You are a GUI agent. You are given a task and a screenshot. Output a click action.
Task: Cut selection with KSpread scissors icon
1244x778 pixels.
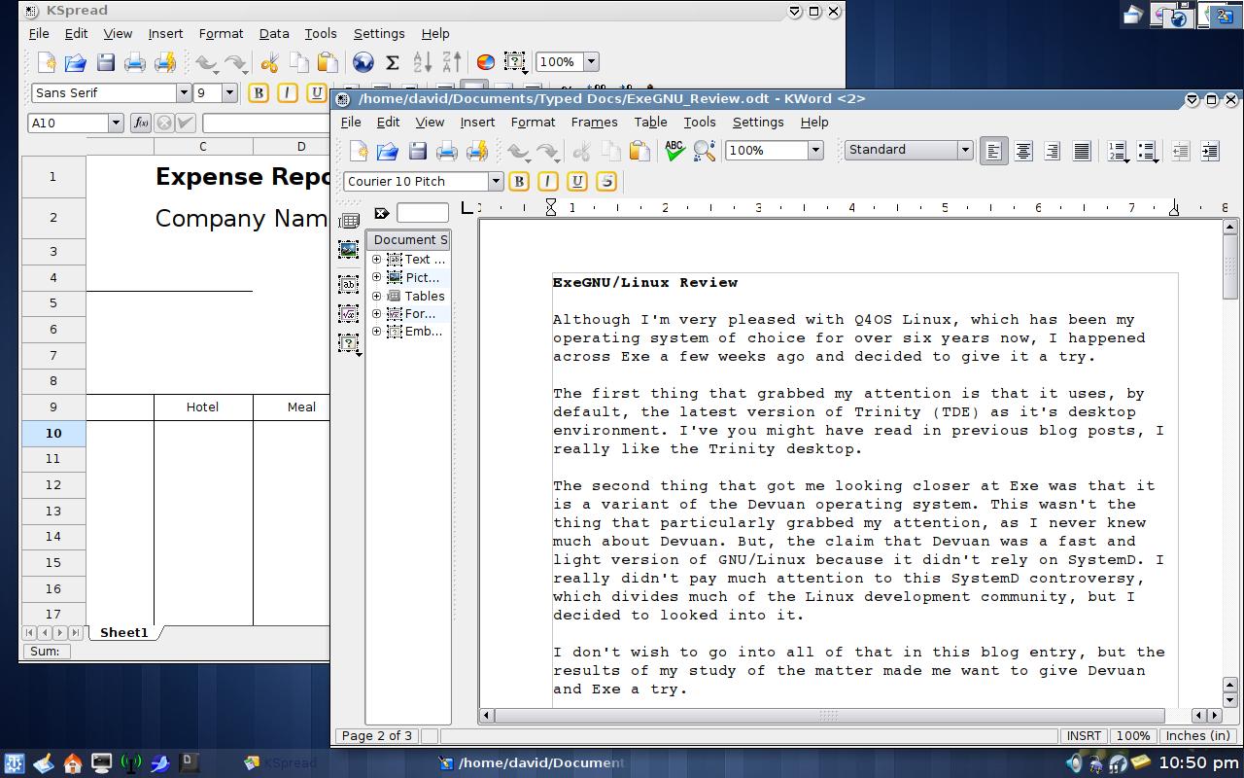(x=269, y=62)
